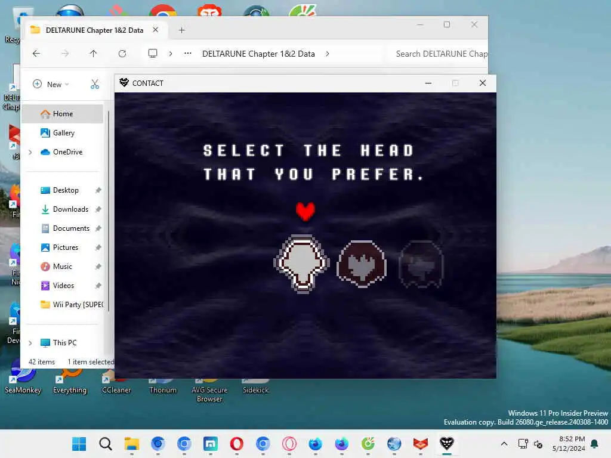This screenshot has width=611, height=458.
Task: Open blue Firefox Developer Edition taskbar icon
Action: coord(315,444)
